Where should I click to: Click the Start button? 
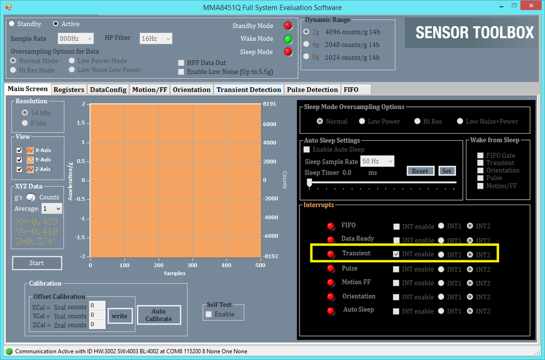(x=37, y=263)
